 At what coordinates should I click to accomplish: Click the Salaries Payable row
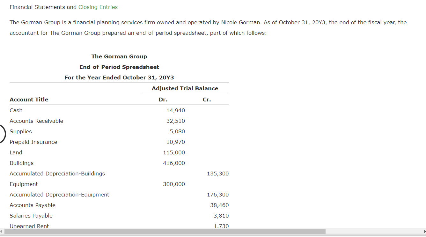tap(31, 216)
